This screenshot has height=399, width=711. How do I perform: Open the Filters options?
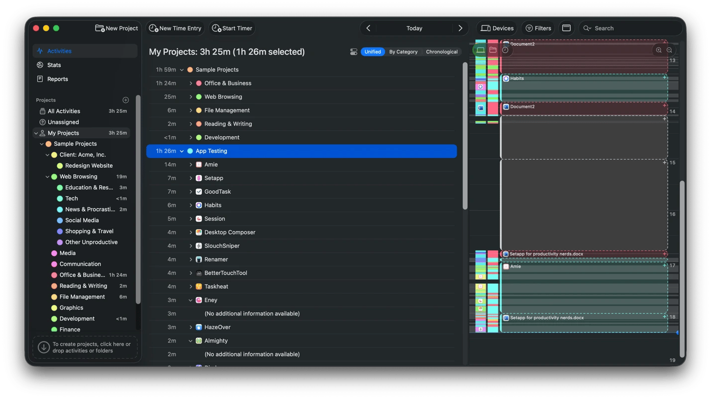tap(538, 28)
